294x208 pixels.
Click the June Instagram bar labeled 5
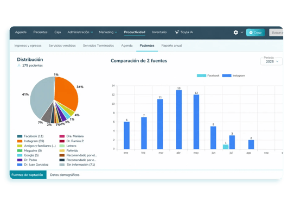pyautogui.click(x=213, y=138)
